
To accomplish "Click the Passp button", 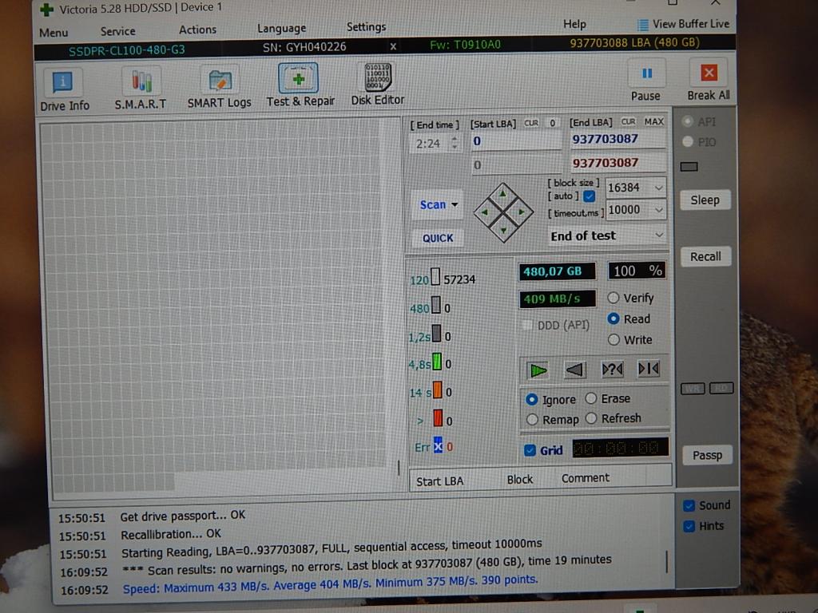I will pyautogui.click(x=707, y=456).
